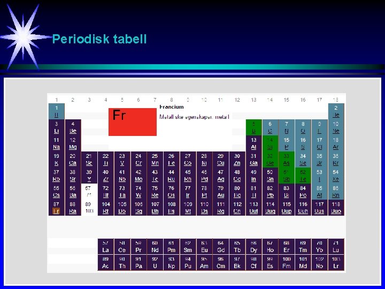Select lanthanide row cell Lu
The height and width of the screenshot is (289, 385).
(336, 247)
